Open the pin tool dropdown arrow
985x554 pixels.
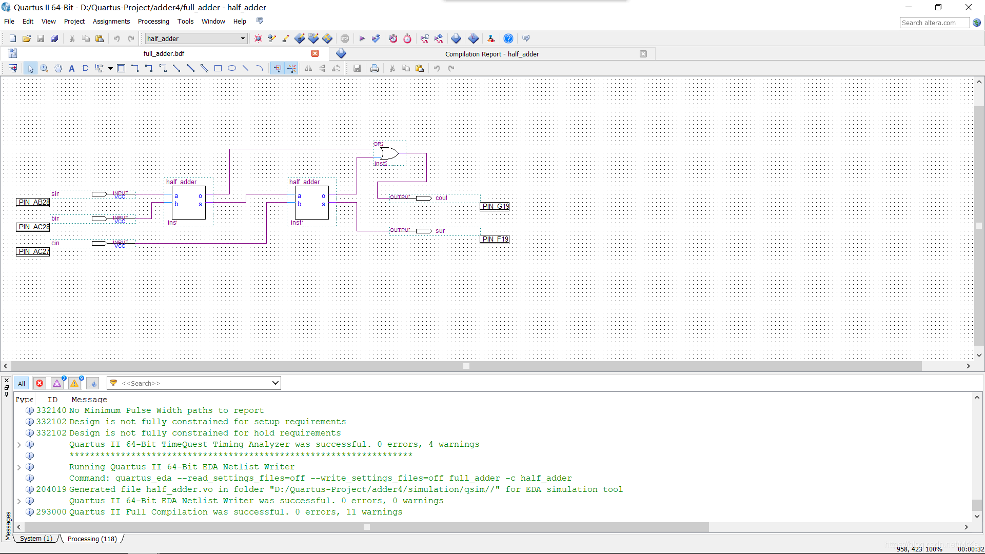(x=110, y=68)
